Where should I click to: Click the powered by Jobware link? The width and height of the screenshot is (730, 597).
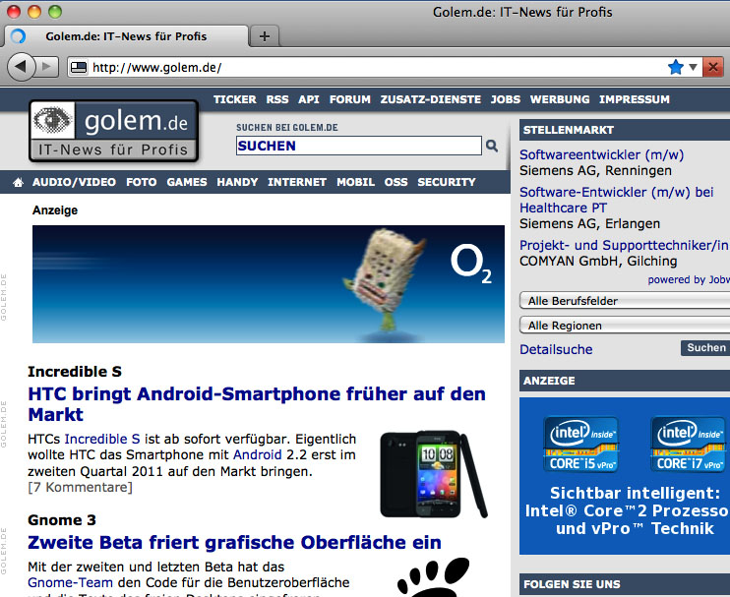click(x=688, y=279)
